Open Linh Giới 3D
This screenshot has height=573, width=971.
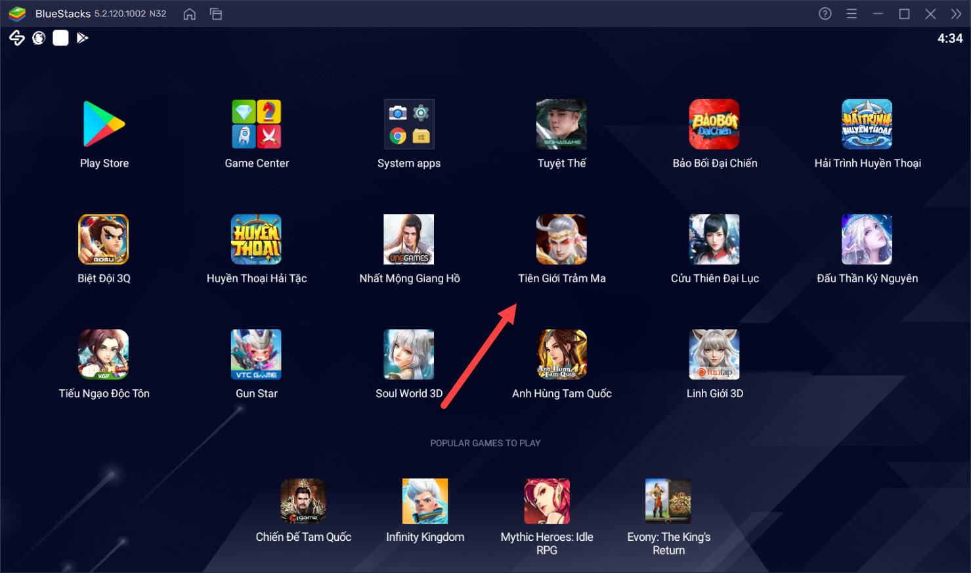click(x=714, y=354)
